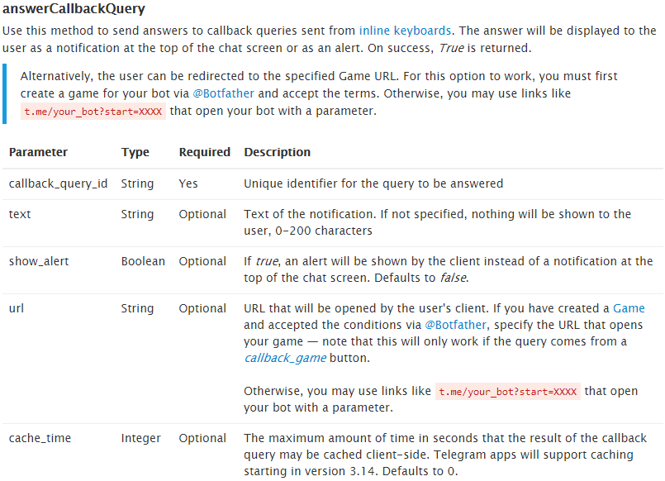Screen dimensions: 665x481
Task: Select the callback_query_id parameter name
Action: [58, 183]
